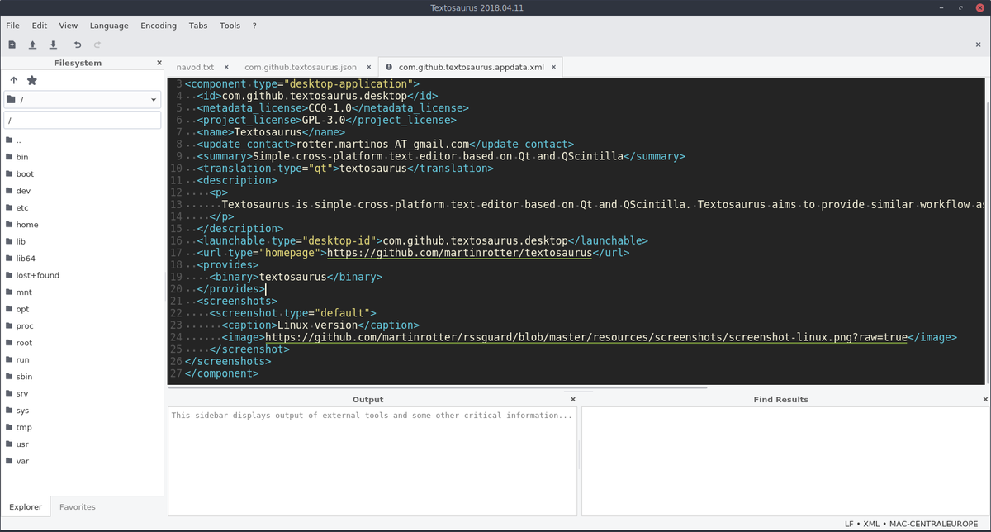Viewport: 991px width, 532px height.
Task: Select the sys folder
Action: point(82,411)
